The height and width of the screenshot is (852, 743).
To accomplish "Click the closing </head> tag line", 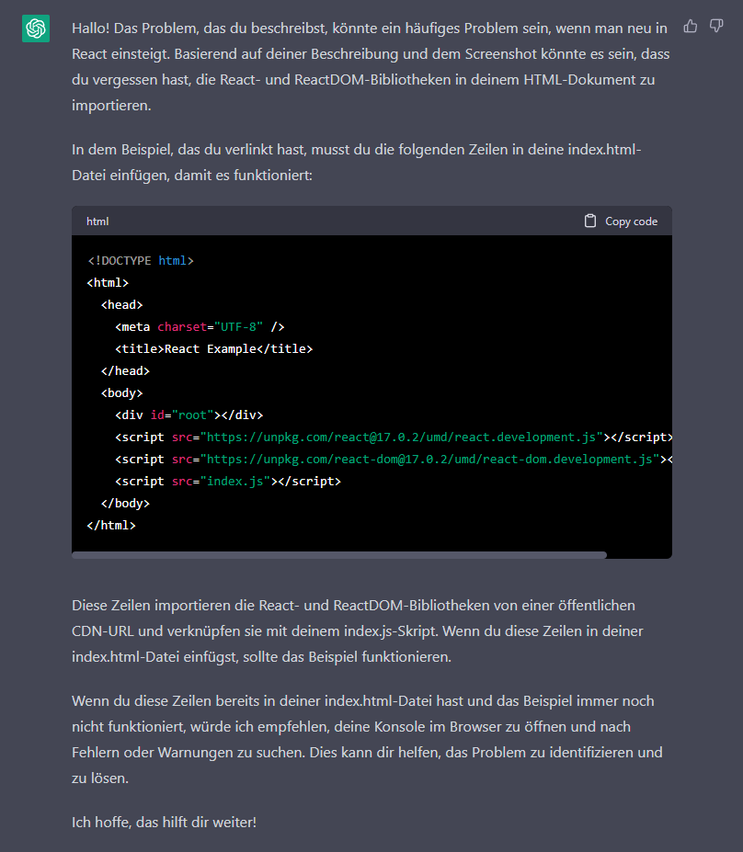I will [x=125, y=371].
